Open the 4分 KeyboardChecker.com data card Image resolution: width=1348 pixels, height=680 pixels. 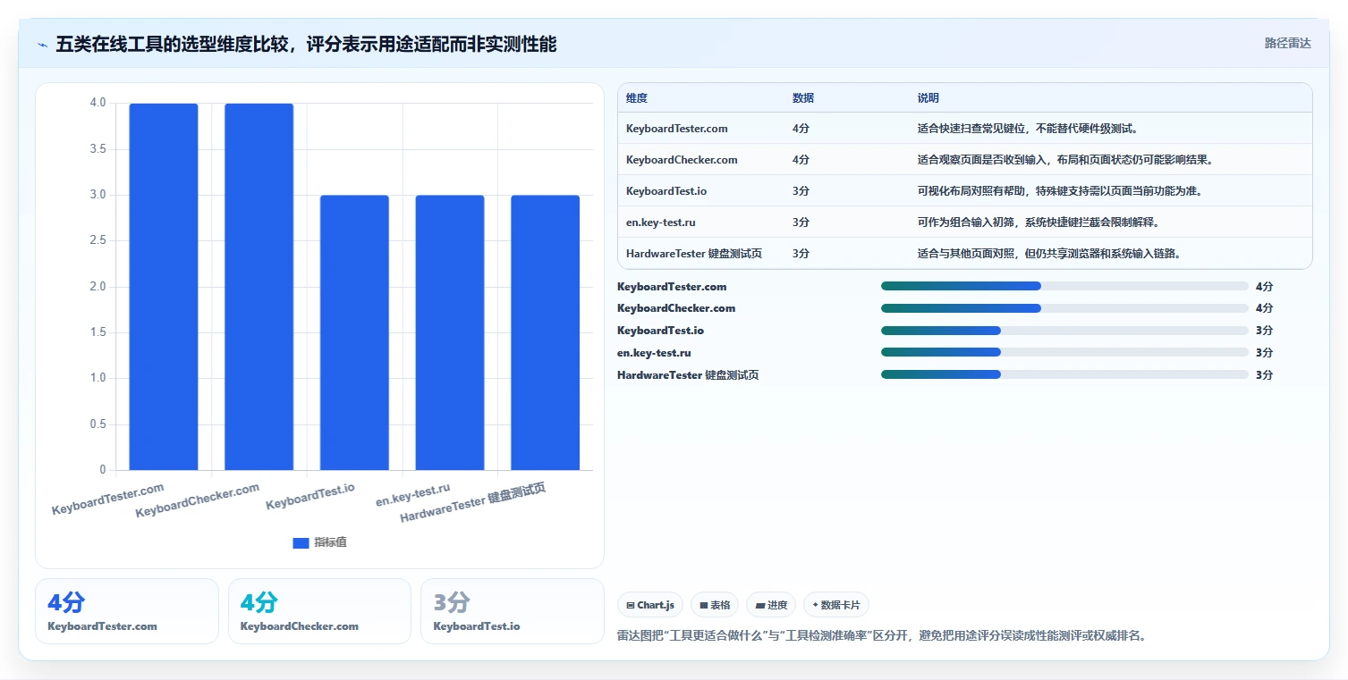[319, 611]
